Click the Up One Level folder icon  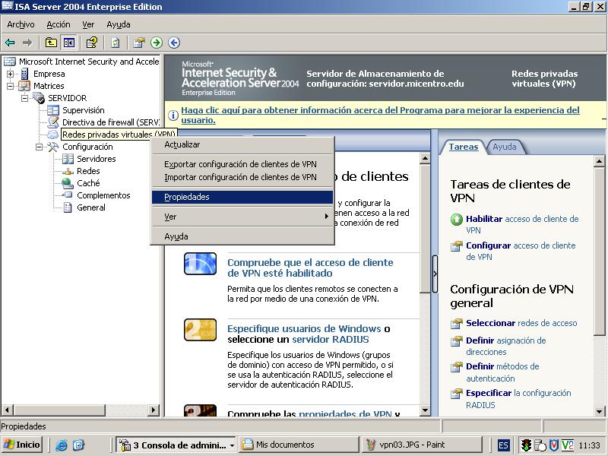pos(51,43)
